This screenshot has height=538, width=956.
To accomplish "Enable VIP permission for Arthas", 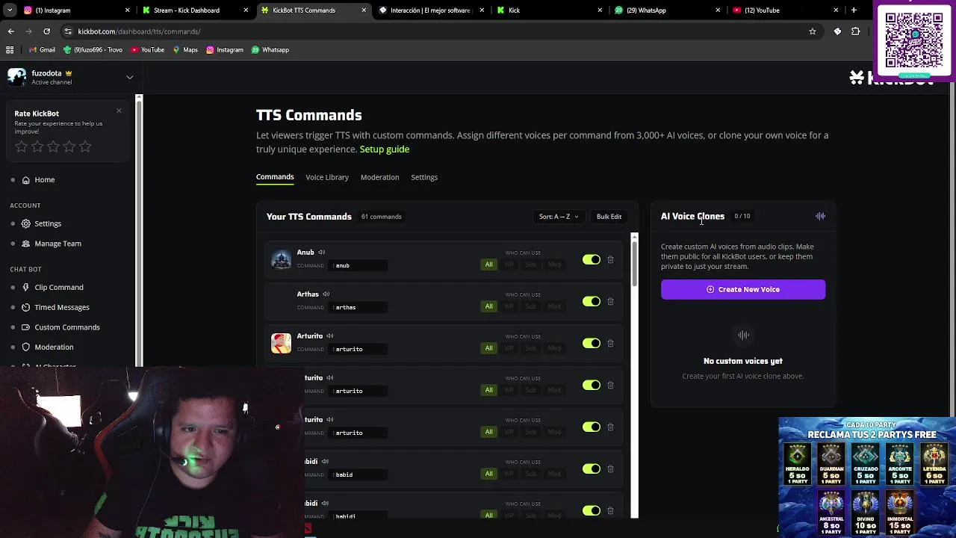I will (509, 306).
